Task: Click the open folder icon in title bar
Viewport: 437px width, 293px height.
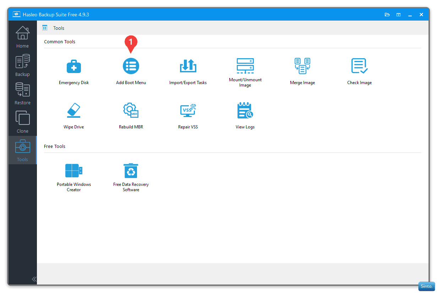Action: click(387, 15)
